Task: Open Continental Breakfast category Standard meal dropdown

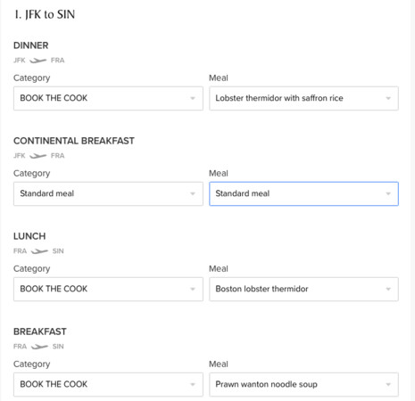Action: coord(108,193)
